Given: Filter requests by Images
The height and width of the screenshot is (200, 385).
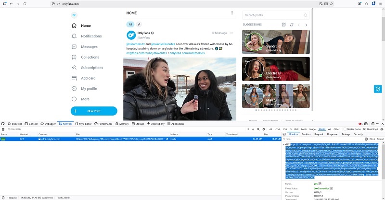Looking at the screenshot, I should (x=312, y=129).
